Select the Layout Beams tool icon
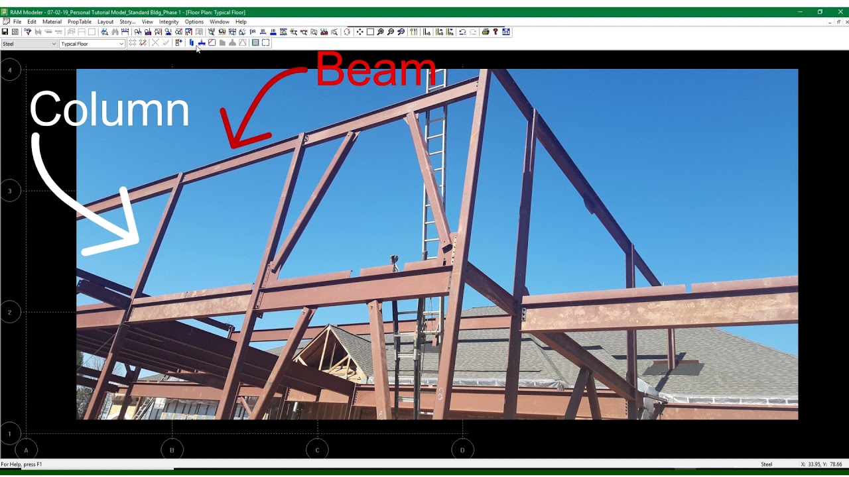Viewport: 849px width, 477px height. (x=202, y=42)
